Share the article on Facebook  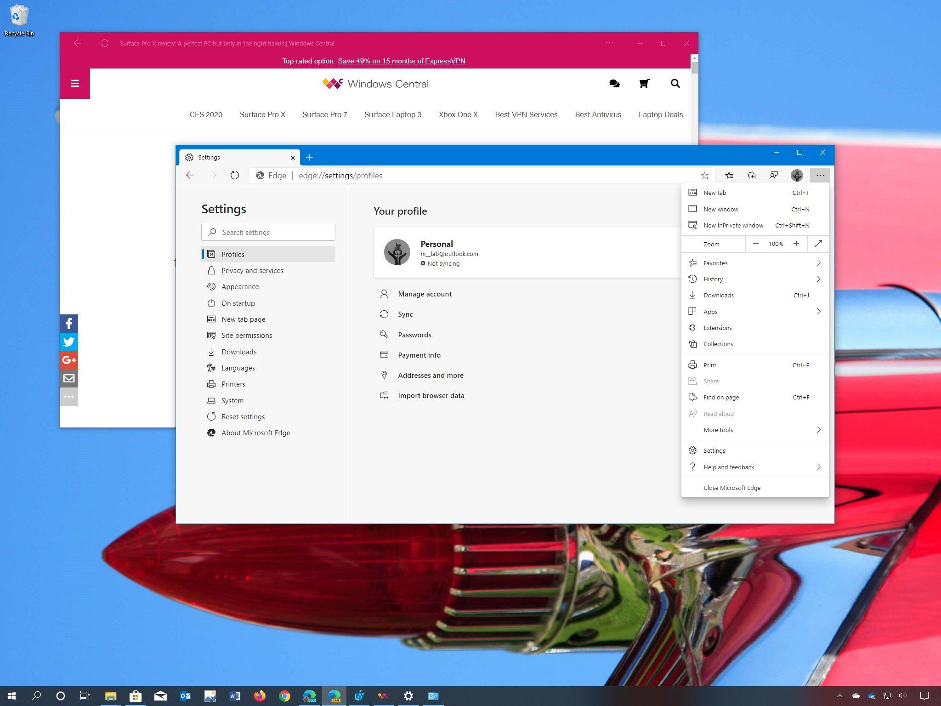tap(69, 323)
